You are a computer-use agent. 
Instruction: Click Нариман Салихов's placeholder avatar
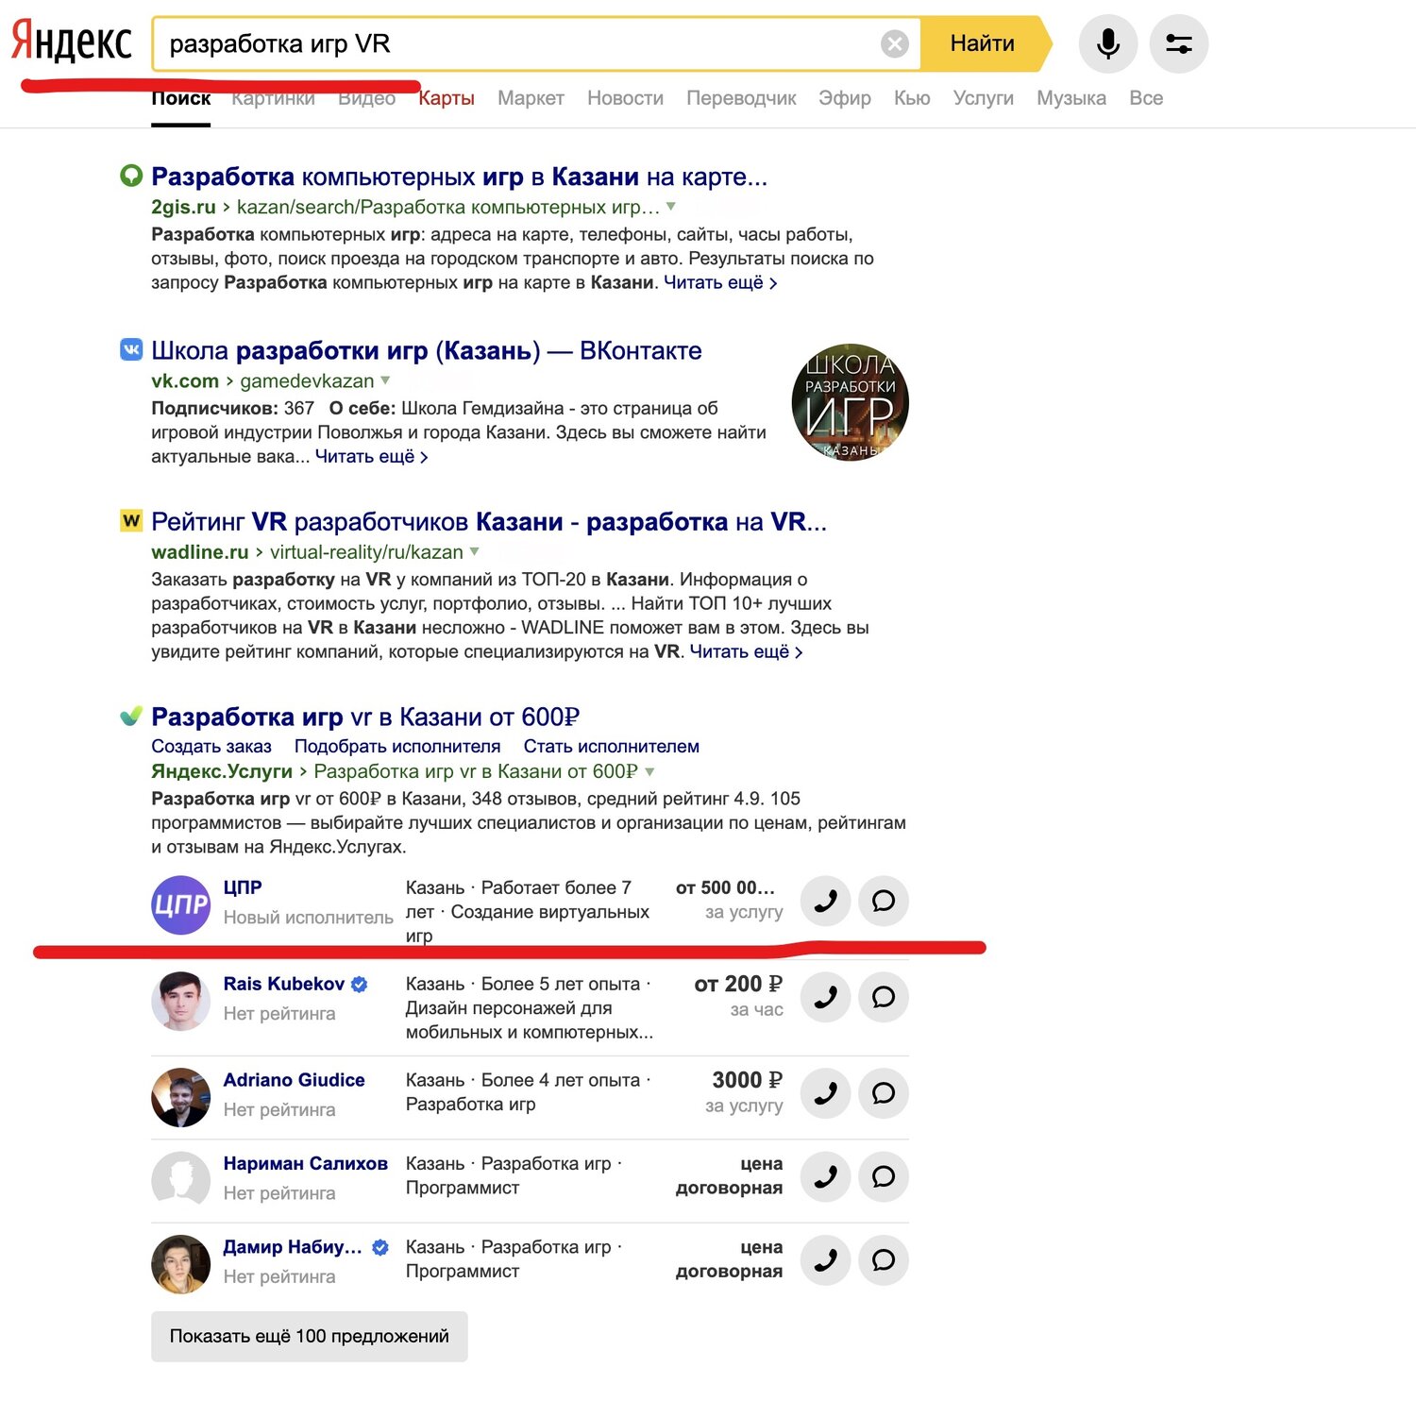pos(181,1180)
